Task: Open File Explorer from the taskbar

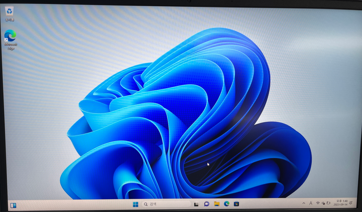Action: [x=217, y=204]
